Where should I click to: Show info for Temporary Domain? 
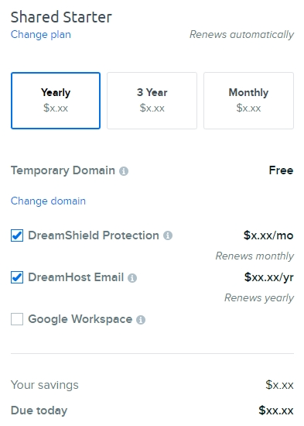point(124,171)
